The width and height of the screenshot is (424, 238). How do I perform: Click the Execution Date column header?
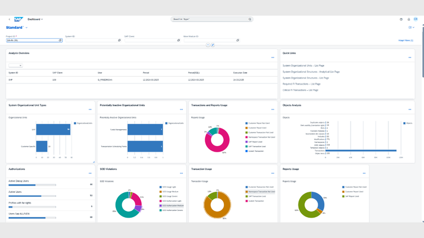[240, 73]
